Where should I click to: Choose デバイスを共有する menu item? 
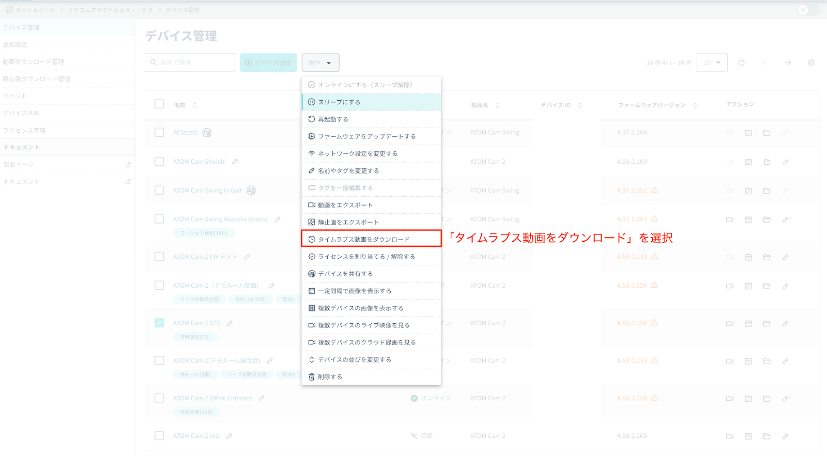371,274
